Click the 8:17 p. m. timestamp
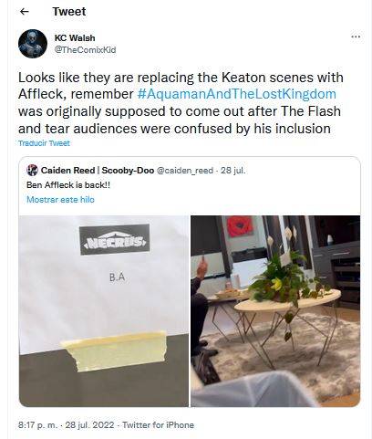Image resolution: width=372 pixels, height=439 pixels. pos(37,425)
